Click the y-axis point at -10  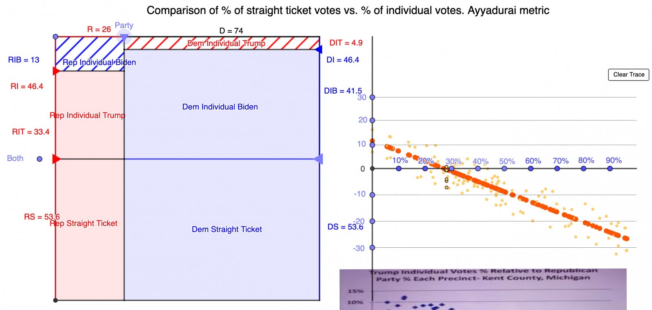pyautogui.click(x=372, y=195)
